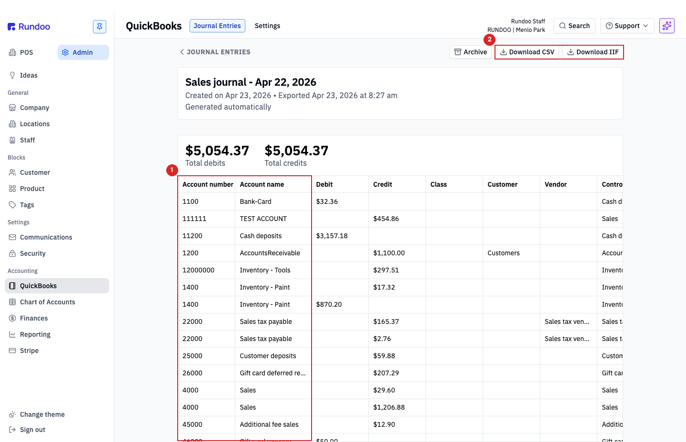Screen dimensions: 686x442
Task: Click the Finances dollar icon
Action: (x=12, y=318)
